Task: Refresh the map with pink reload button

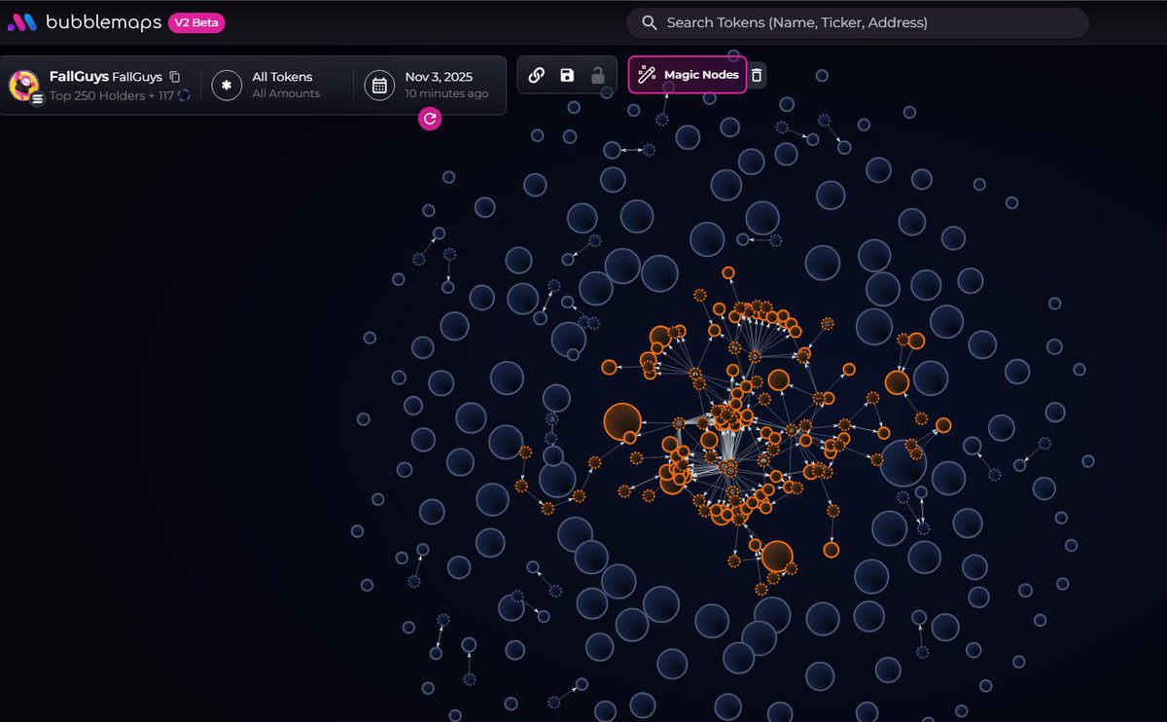Action: (x=429, y=119)
